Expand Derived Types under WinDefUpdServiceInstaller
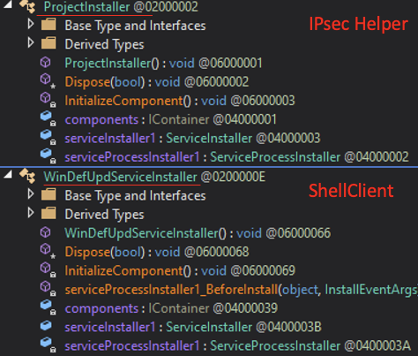 31,213
